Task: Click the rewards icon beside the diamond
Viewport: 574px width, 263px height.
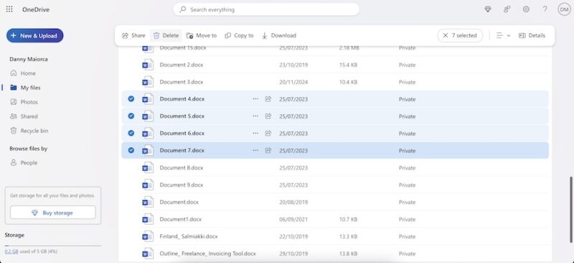Action: (507, 9)
